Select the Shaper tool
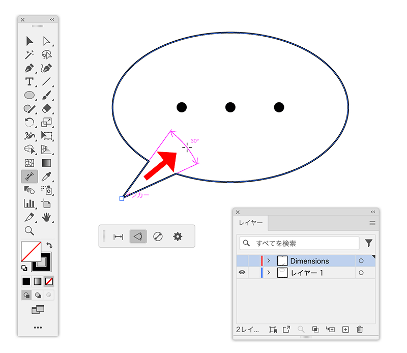This screenshot has width=407, height=353. pyautogui.click(x=30, y=108)
